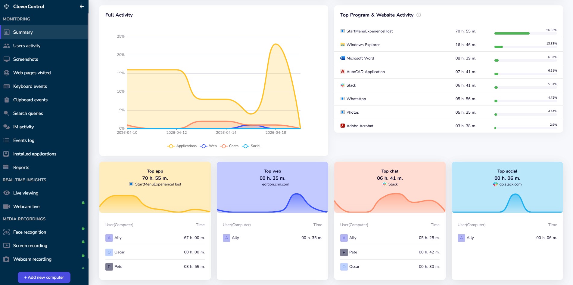573x285 pixels.
Task: Click StartMenuExperienceHost program row icon
Action: click(x=342, y=31)
